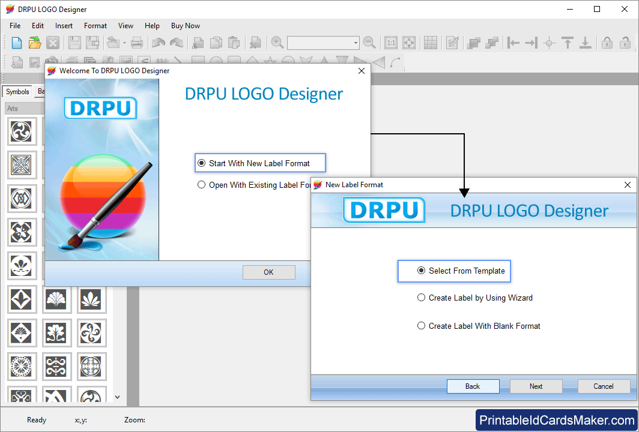Open the File menu
The image size is (639, 432).
15,26
